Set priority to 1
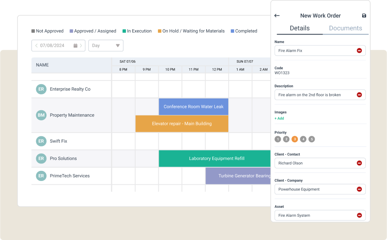 278,139
